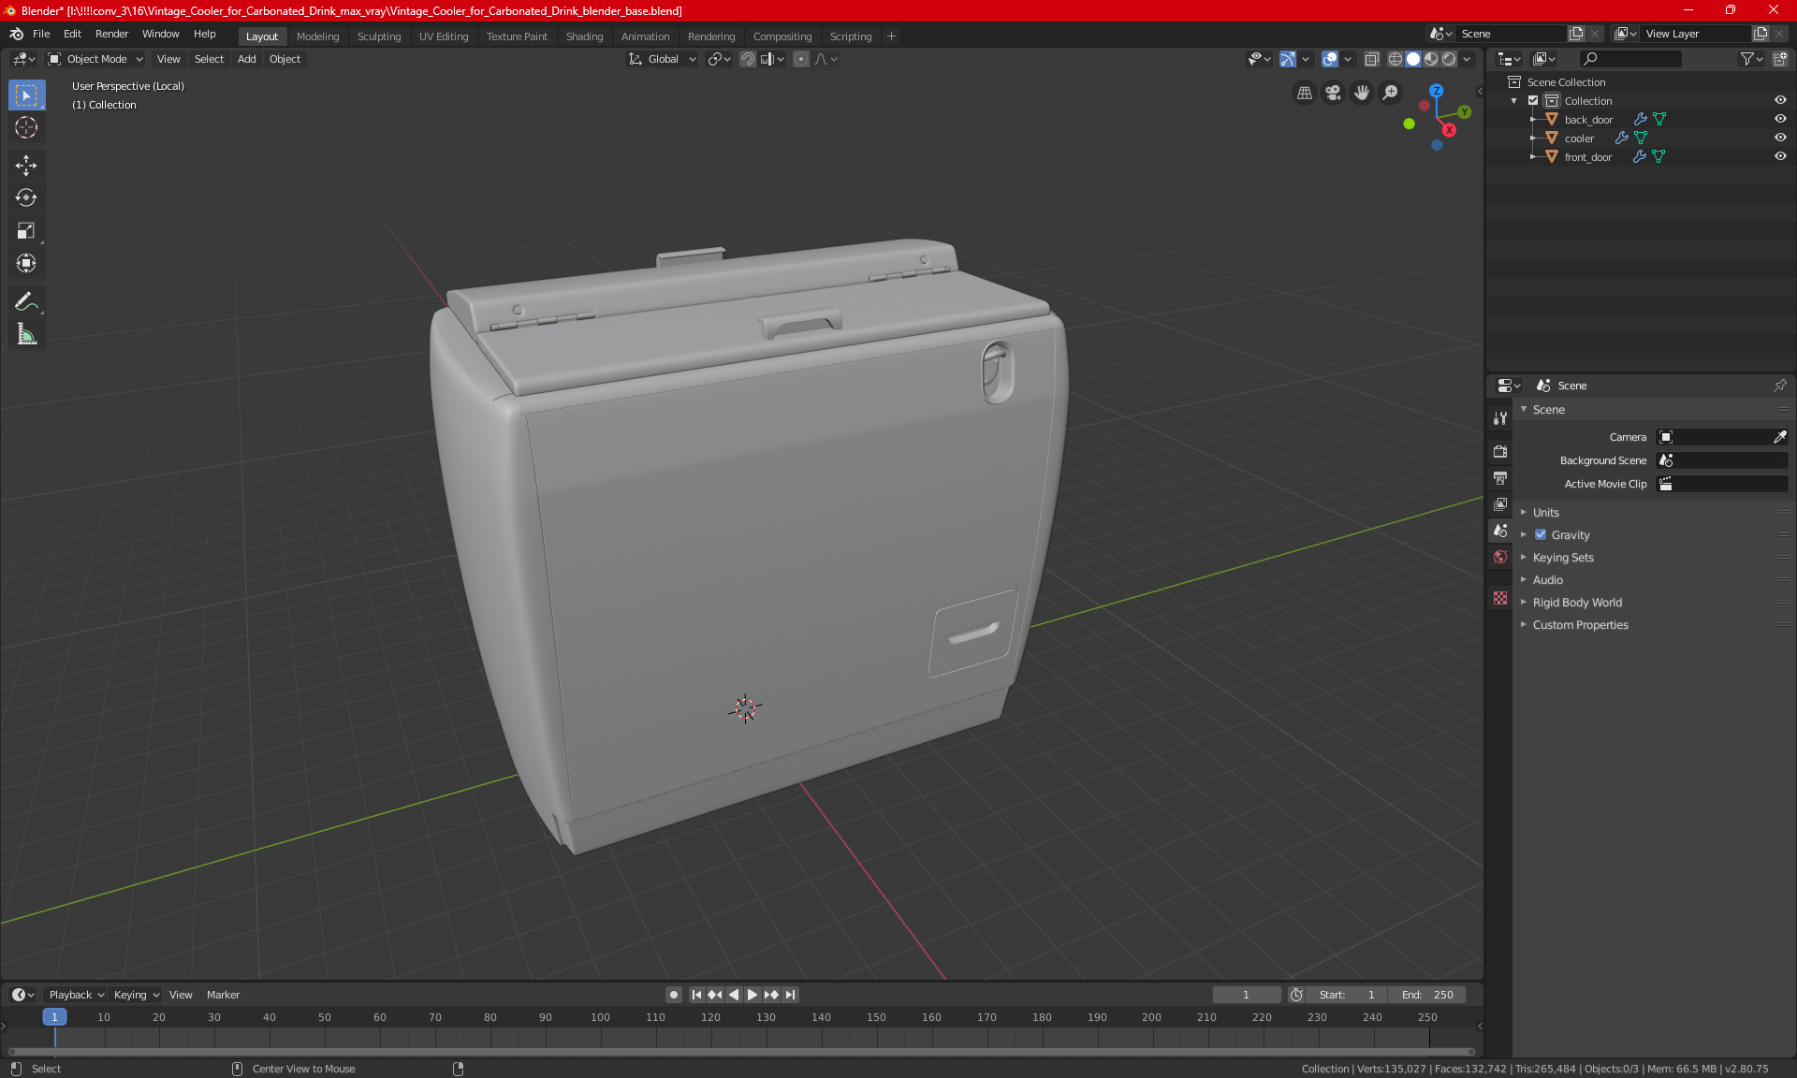Click the pan view hand icon
1797x1078 pixels.
click(x=1362, y=93)
